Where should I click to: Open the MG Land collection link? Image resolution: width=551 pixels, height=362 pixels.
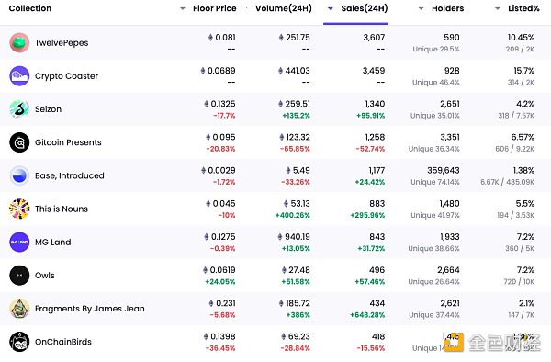[53, 243]
